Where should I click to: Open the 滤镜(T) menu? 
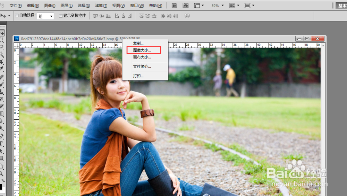click(x=101, y=6)
